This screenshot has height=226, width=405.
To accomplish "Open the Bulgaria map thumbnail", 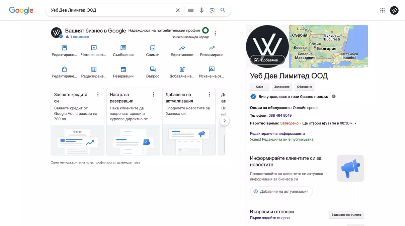I will (x=328, y=46).
